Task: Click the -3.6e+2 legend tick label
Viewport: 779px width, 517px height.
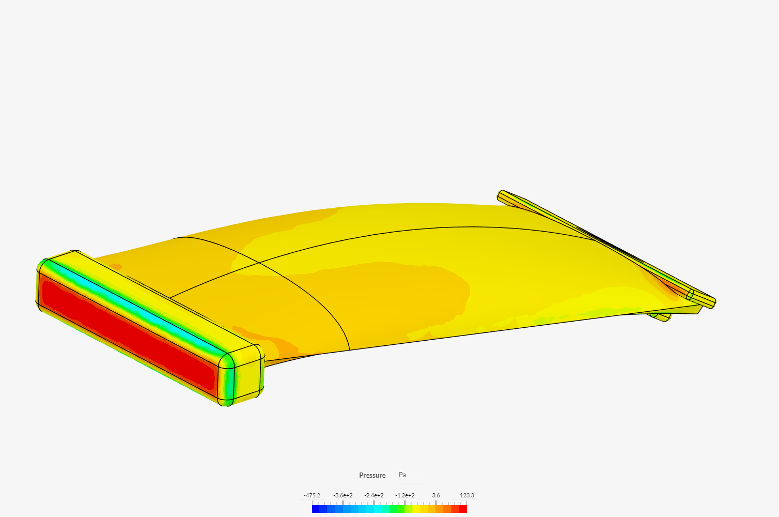Action: pyautogui.click(x=343, y=495)
